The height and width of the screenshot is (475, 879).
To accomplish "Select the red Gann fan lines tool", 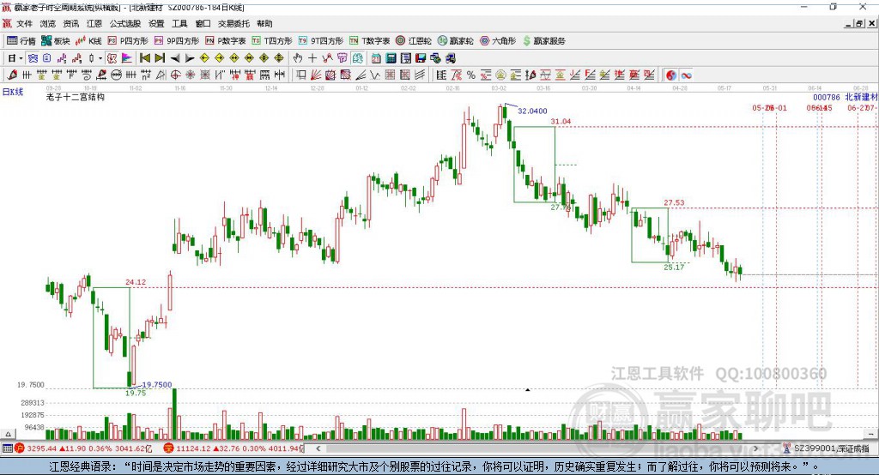I will (x=316, y=75).
